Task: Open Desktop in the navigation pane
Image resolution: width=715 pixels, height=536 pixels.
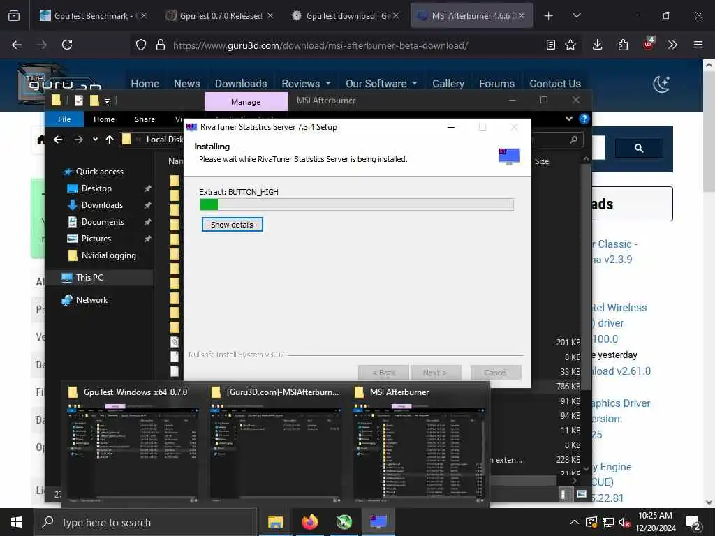Action: [x=96, y=188]
